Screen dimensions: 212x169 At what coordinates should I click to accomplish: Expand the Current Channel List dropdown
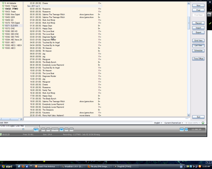[x=174, y=123]
